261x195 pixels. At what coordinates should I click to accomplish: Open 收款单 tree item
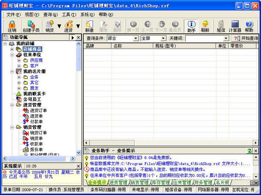pyautogui.click(x=36, y=144)
